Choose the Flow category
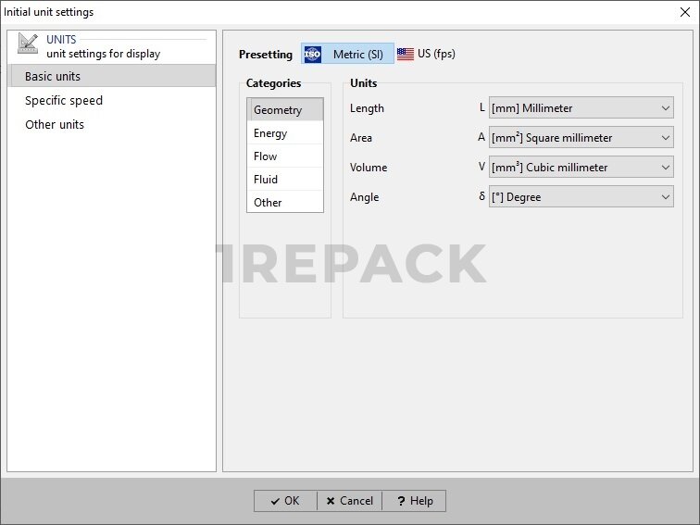The image size is (700, 525). pyautogui.click(x=266, y=156)
